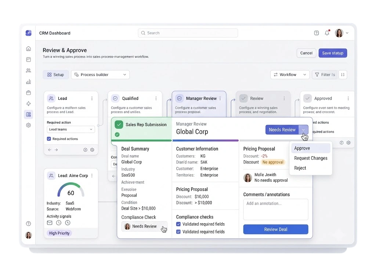Click the Lead card three-dot menu
The image size is (376, 272).
[92, 98]
